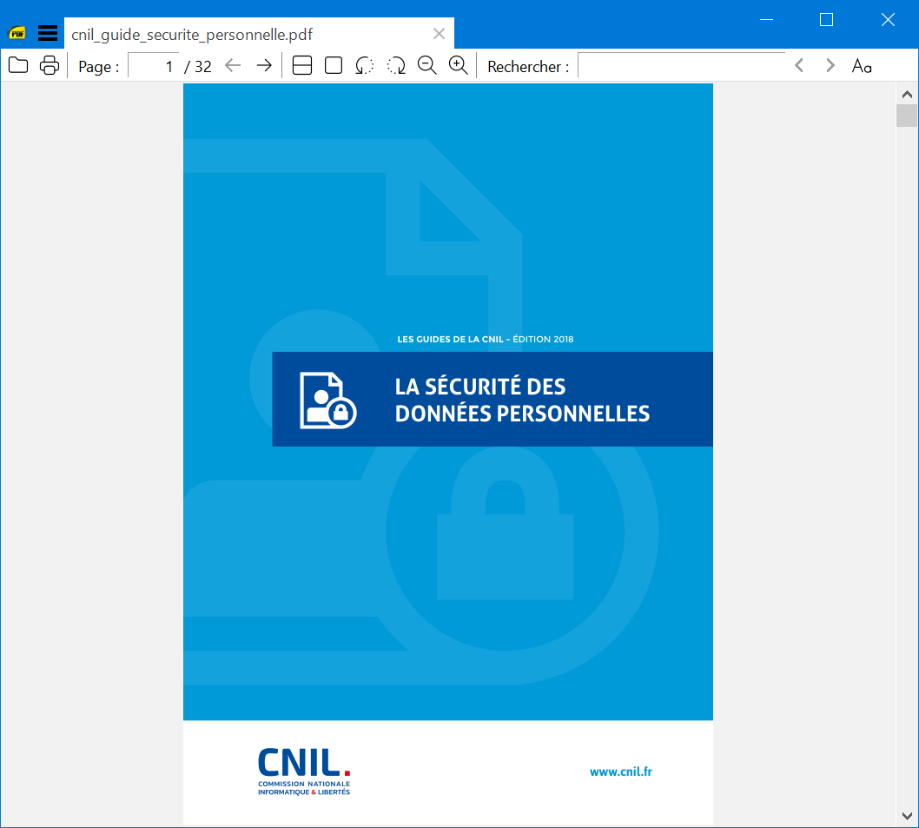The height and width of the screenshot is (828, 919).
Task: Click 'LES GUIDES DE LA CNIL - ÉDITION 2018' text
Action: (x=486, y=339)
